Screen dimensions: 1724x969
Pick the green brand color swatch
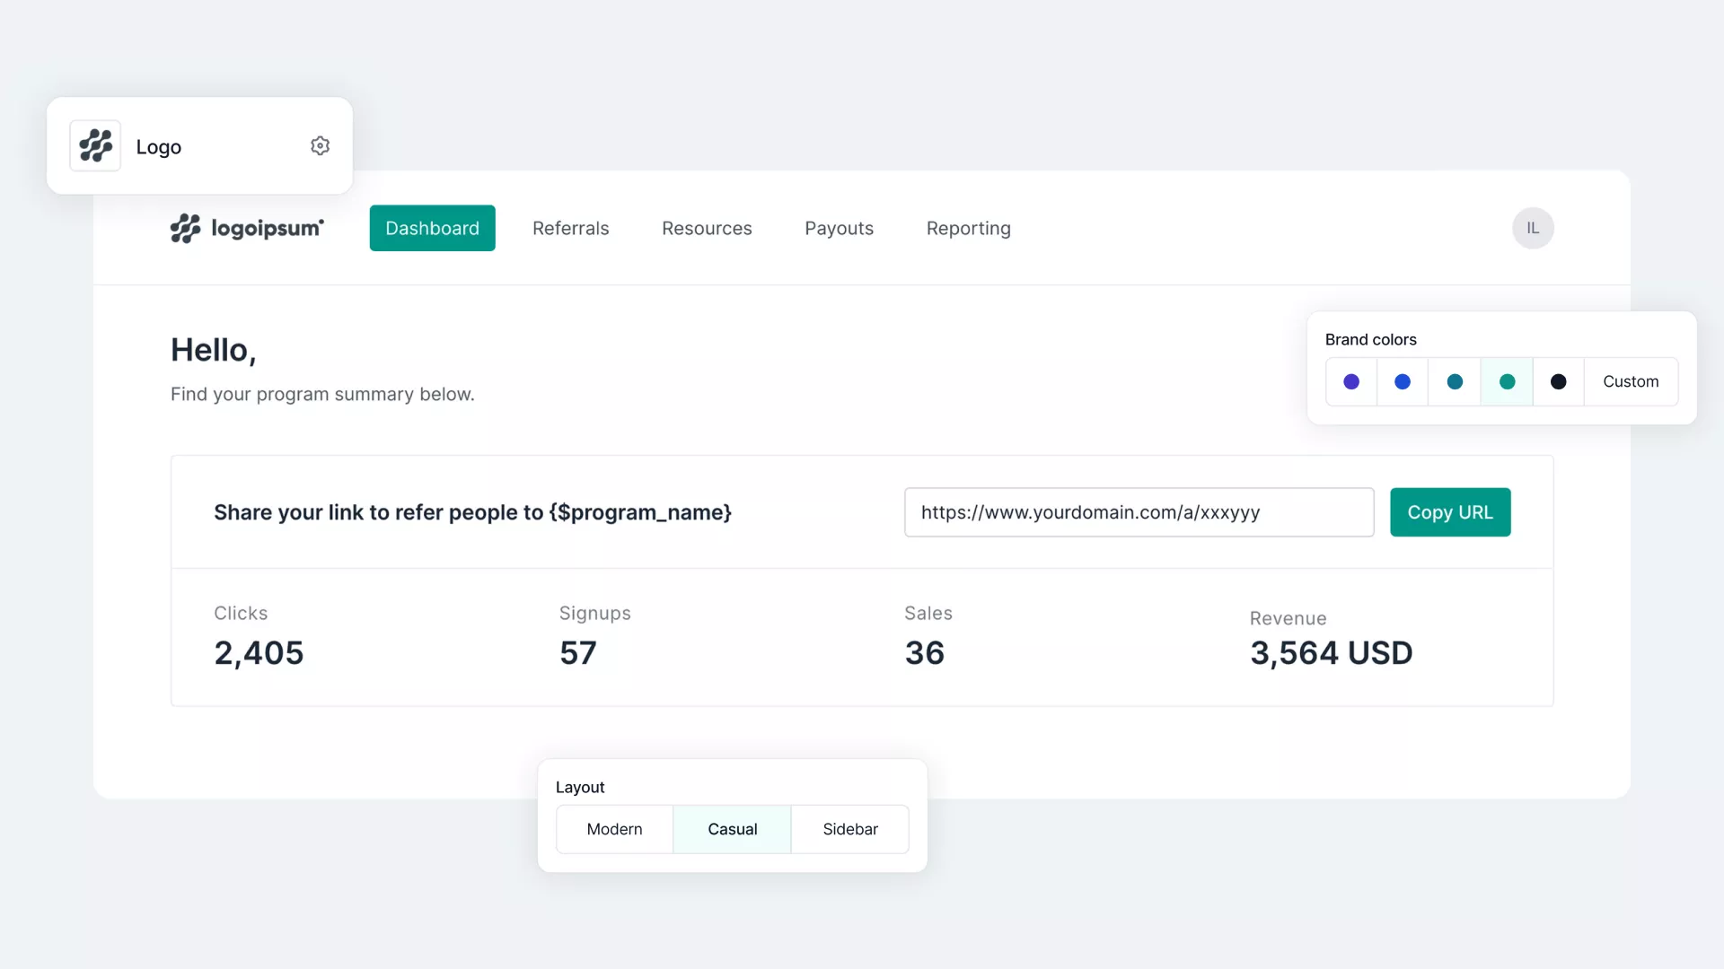point(1507,382)
